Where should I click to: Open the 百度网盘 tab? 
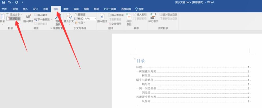pyautogui.click(x=126, y=9)
